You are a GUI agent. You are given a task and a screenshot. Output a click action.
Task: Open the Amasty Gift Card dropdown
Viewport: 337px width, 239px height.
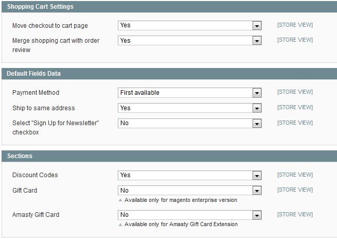point(189,215)
